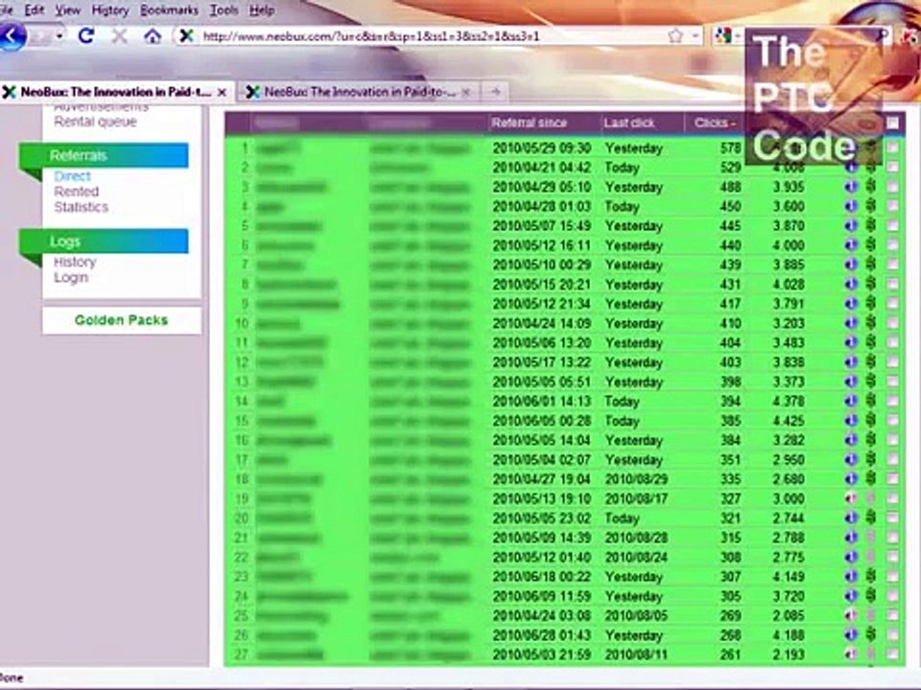Image resolution: width=921 pixels, height=690 pixels.
Task: Open History link under Logs
Action: pos(75,262)
